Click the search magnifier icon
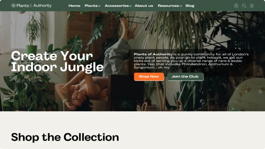265x149 pixels. tap(244, 6)
